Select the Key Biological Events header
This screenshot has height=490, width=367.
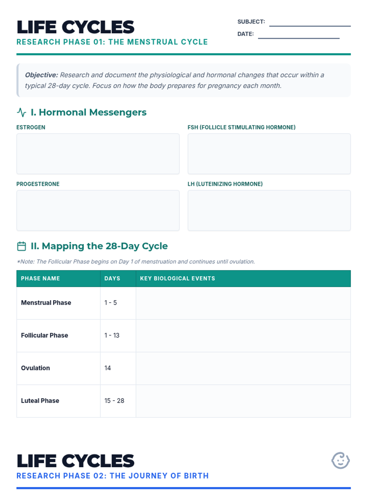tap(177, 278)
